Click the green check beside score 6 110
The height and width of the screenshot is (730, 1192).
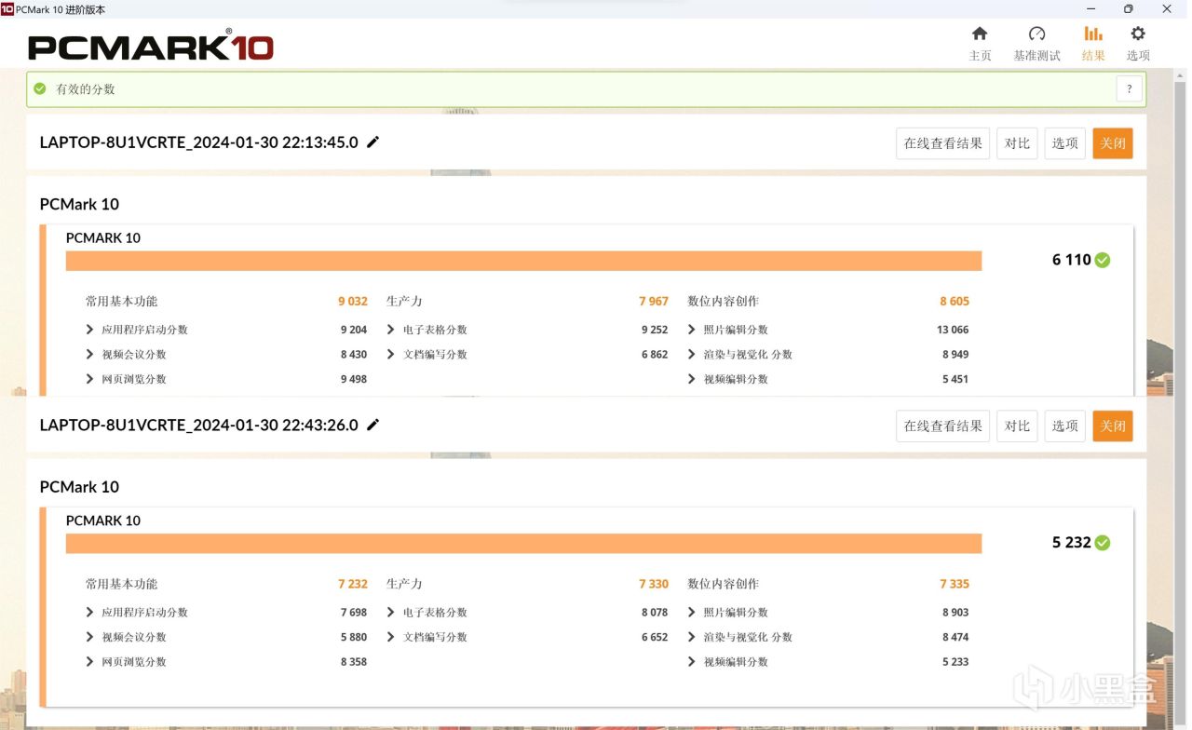click(1103, 260)
